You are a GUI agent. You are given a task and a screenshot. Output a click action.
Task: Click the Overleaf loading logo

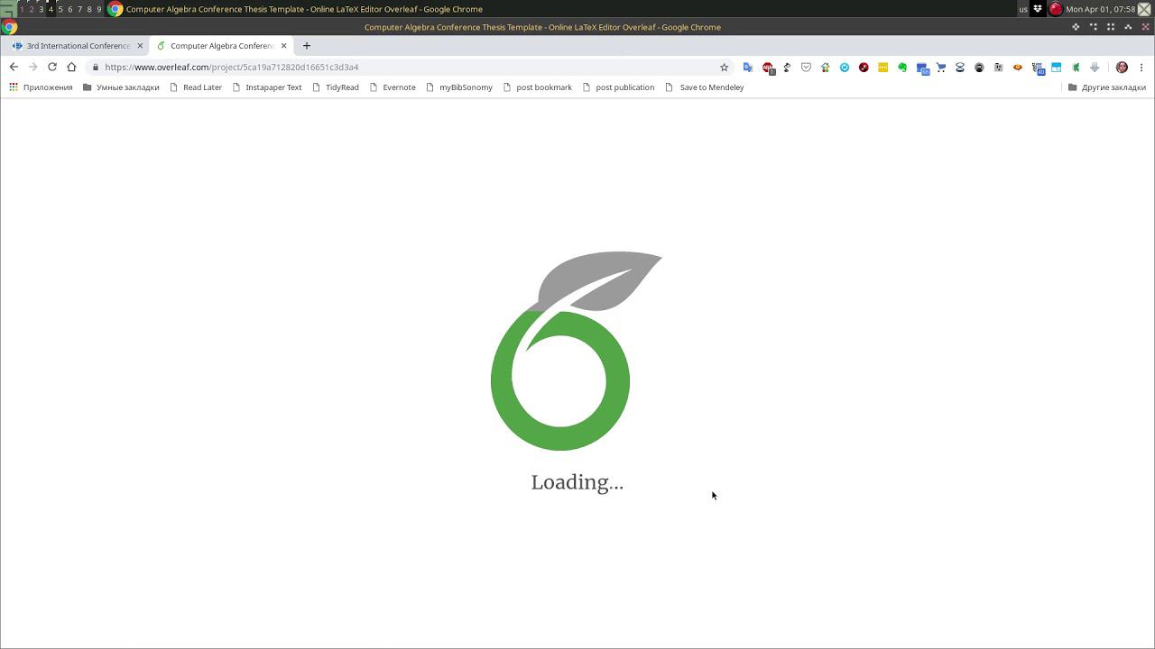(x=576, y=351)
